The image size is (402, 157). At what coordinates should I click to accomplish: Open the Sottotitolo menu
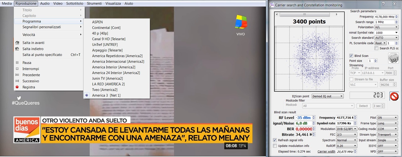coord(75,3)
